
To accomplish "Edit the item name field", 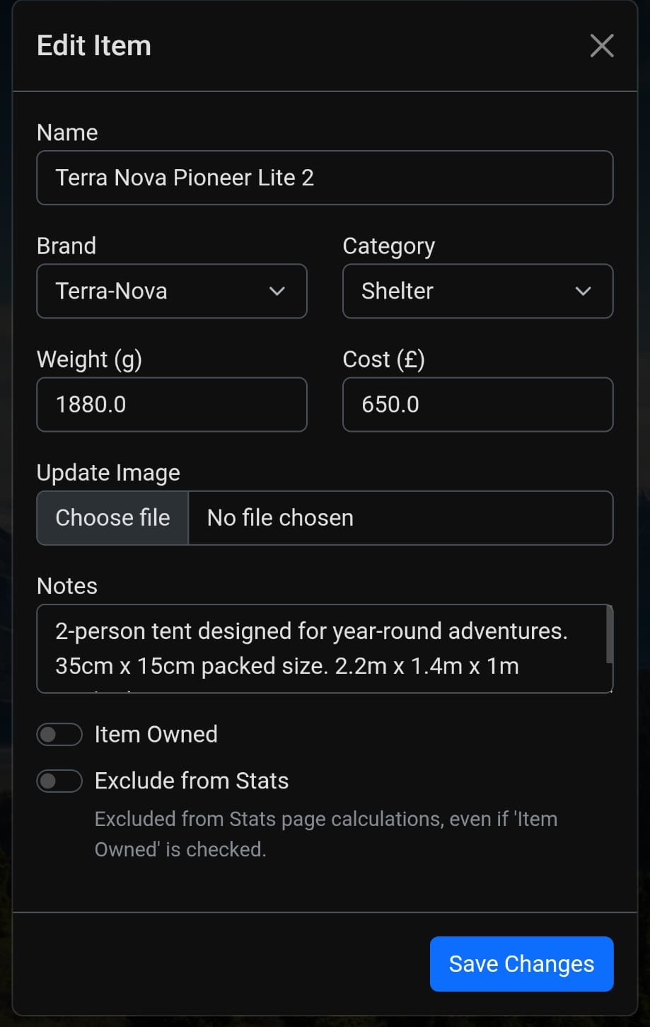I will (x=325, y=178).
